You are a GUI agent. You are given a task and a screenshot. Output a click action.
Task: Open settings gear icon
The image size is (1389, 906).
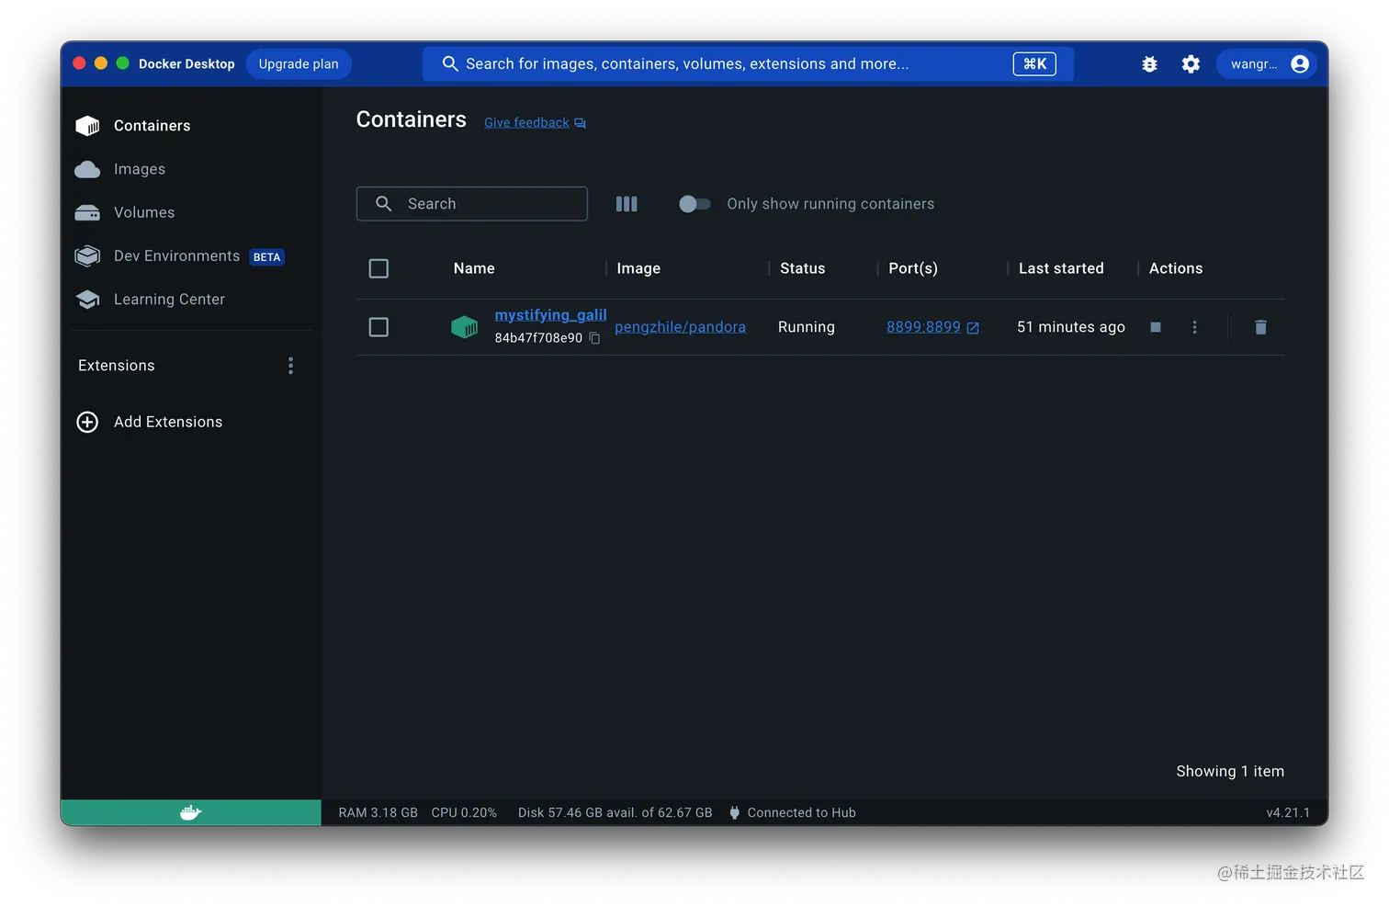tap(1191, 64)
